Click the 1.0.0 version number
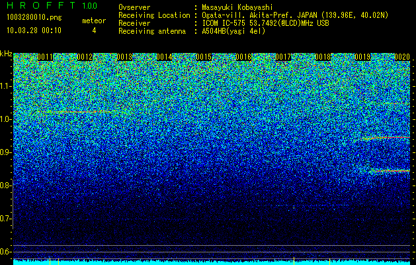The width and height of the screenshot is (416, 265). tap(90, 6)
